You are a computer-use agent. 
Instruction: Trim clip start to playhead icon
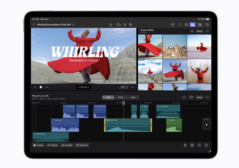pyautogui.click(x=199, y=145)
